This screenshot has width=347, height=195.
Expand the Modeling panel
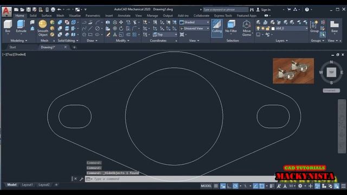coord(19,41)
